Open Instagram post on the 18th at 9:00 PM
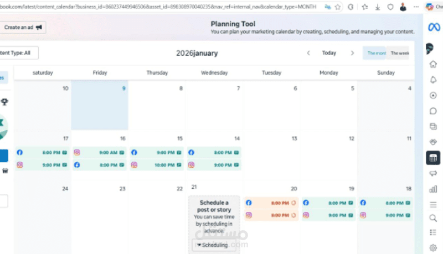 click(x=385, y=215)
